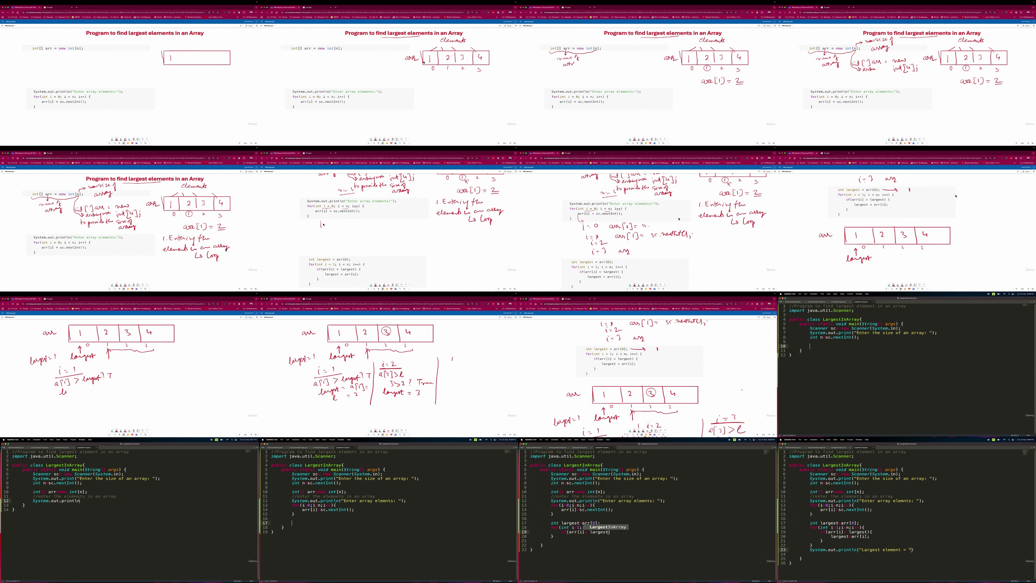Image resolution: width=1036 pixels, height=583 pixels.
Task: Click the zoom-in magnifier beside 50% in first frame
Action: click(x=252, y=143)
